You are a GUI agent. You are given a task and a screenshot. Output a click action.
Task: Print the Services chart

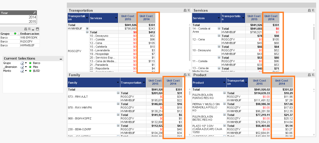[309, 10]
